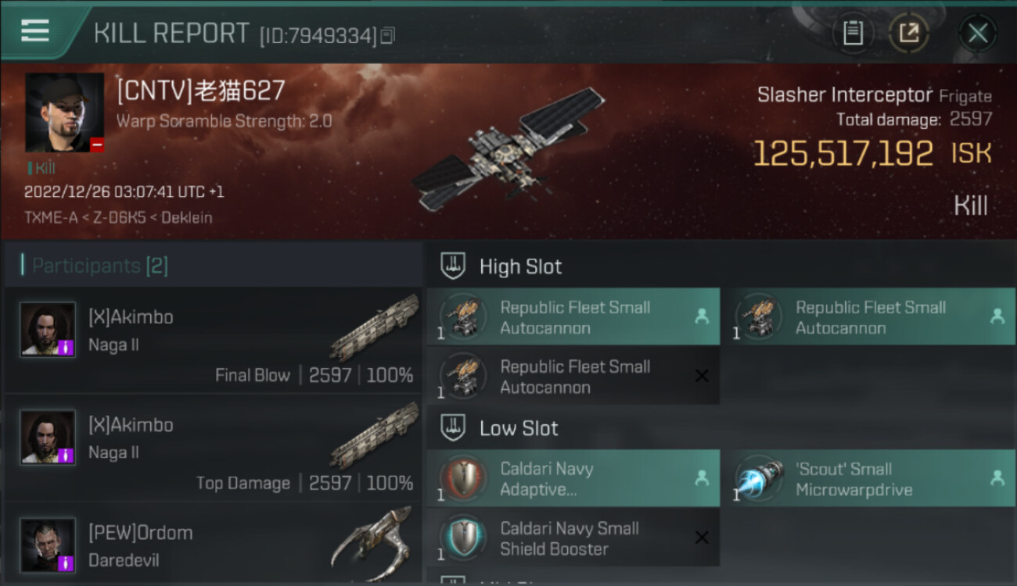Open Akimbo Top Damage participant entry

pyautogui.click(x=214, y=448)
